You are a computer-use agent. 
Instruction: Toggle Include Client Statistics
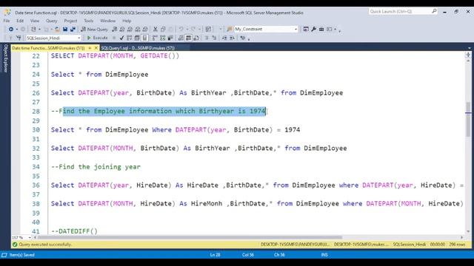(170, 38)
